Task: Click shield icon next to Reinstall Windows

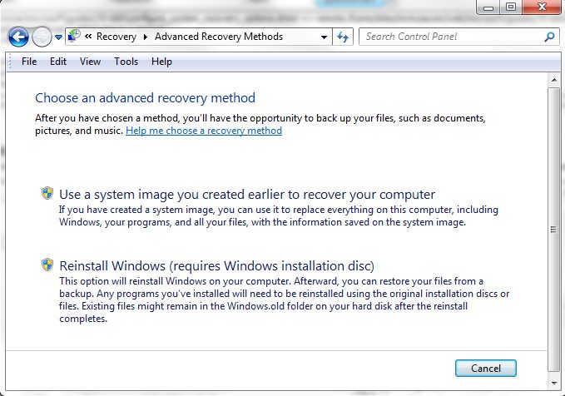Action: [47, 265]
